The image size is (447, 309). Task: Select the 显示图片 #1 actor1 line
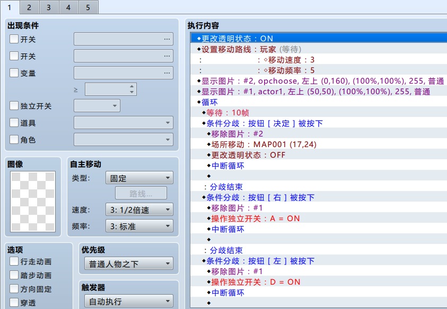click(319, 92)
